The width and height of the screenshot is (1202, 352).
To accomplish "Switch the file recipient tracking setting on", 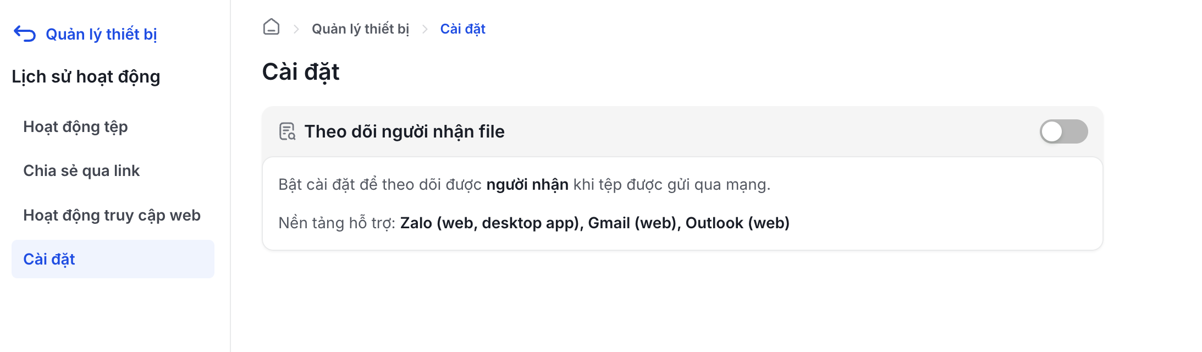I will click(x=1063, y=131).
